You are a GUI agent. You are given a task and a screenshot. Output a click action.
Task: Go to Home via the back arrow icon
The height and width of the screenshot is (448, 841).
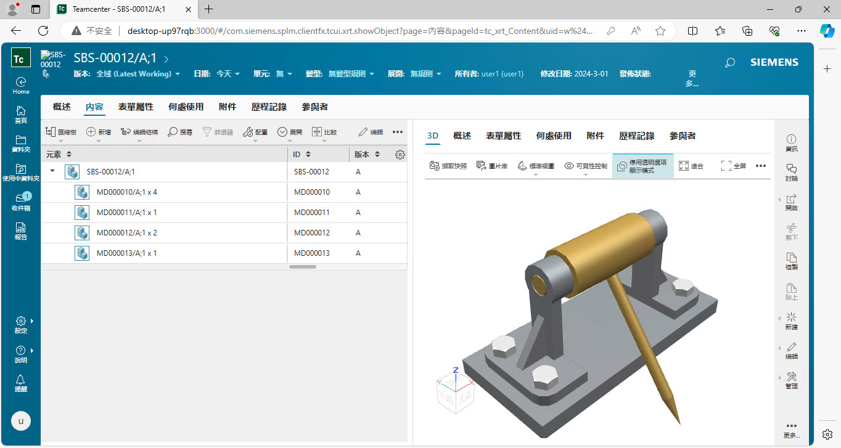click(21, 85)
